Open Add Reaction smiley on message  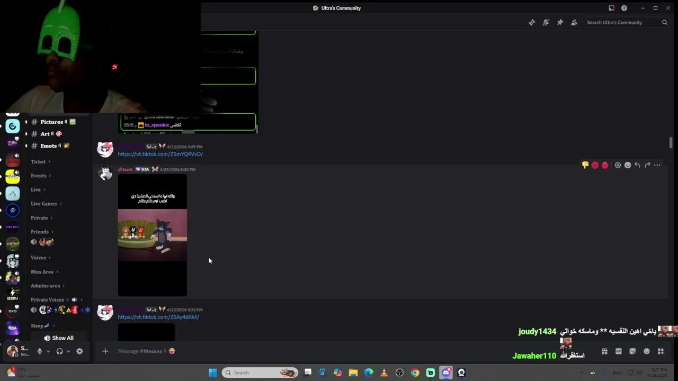[628, 165]
